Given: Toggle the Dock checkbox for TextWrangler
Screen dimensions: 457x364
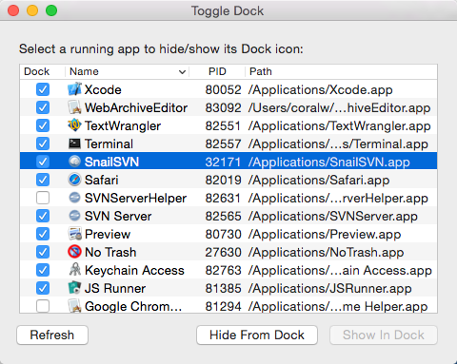Looking at the screenshot, I should tap(43, 125).
